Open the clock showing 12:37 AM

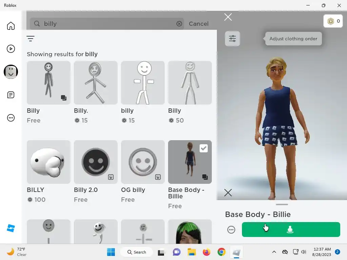(322, 252)
